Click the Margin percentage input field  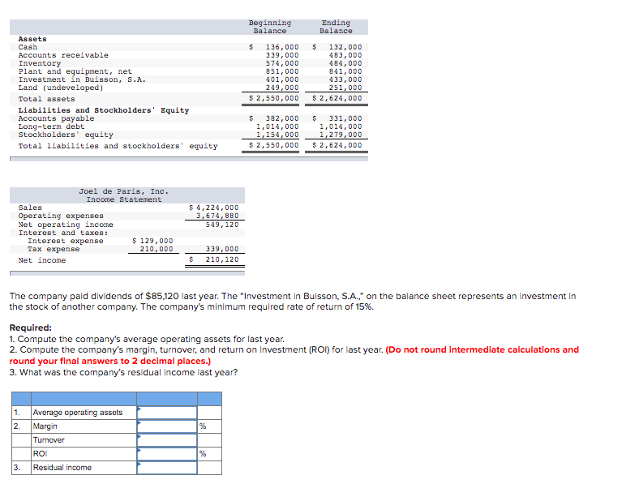167,426
